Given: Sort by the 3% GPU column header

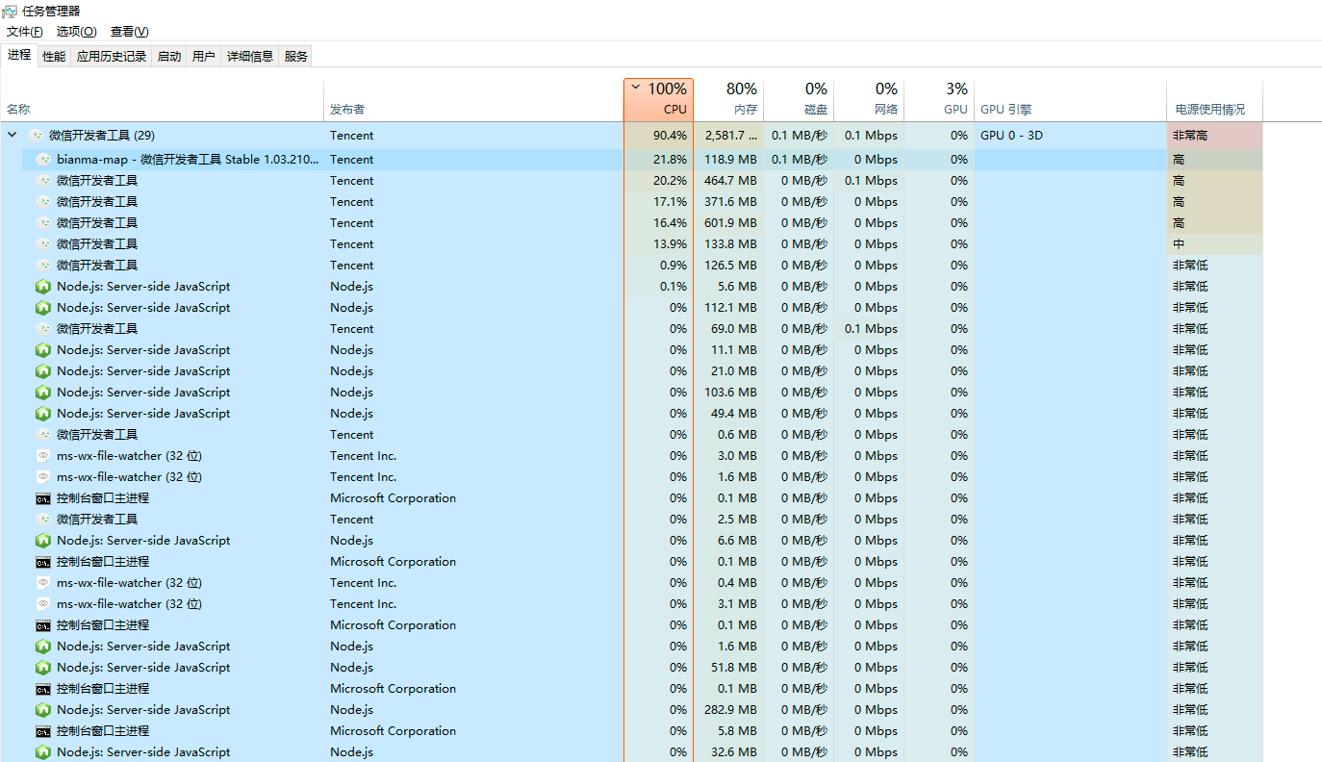Looking at the screenshot, I should click(939, 100).
